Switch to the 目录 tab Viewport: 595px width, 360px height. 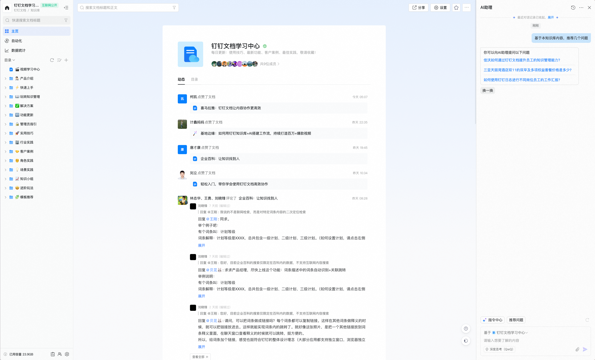195,79
